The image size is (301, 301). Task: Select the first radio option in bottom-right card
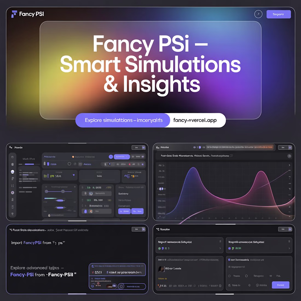(x=229, y=276)
